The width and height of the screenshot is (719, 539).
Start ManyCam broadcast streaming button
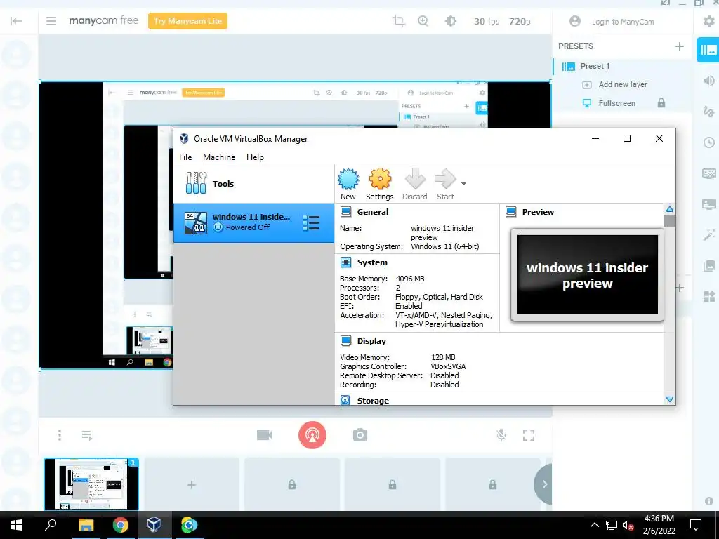click(x=312, y=435)
